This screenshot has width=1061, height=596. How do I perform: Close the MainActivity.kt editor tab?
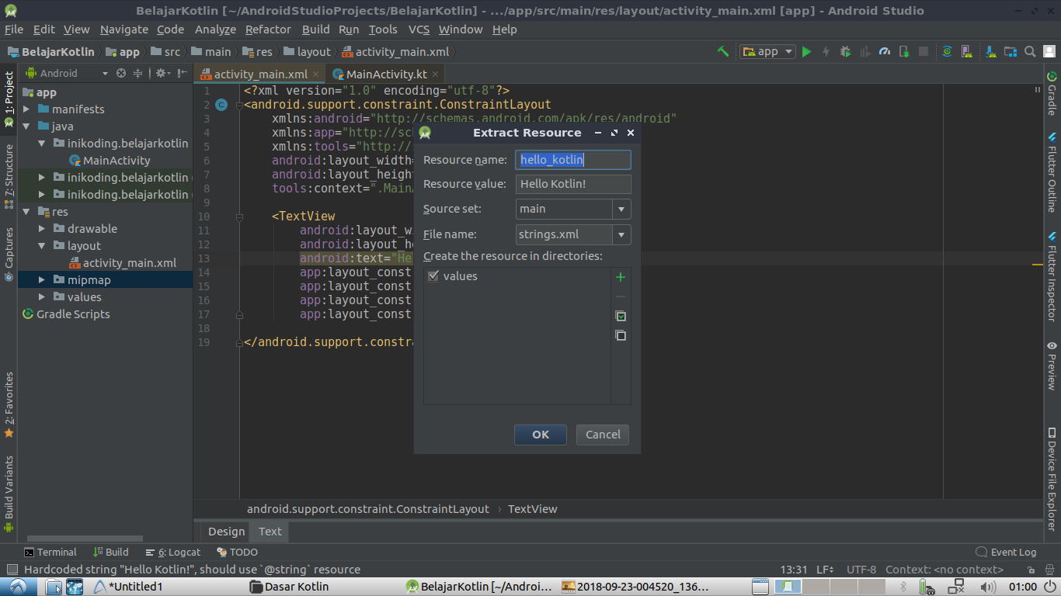436,74
